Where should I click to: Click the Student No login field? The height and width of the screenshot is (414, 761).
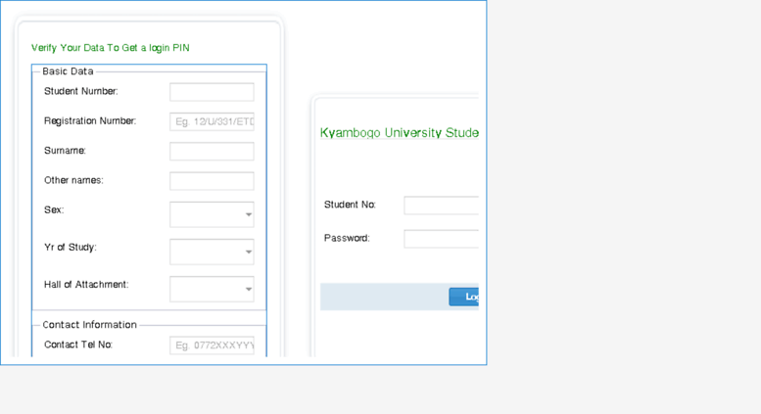tap(441, 206)
